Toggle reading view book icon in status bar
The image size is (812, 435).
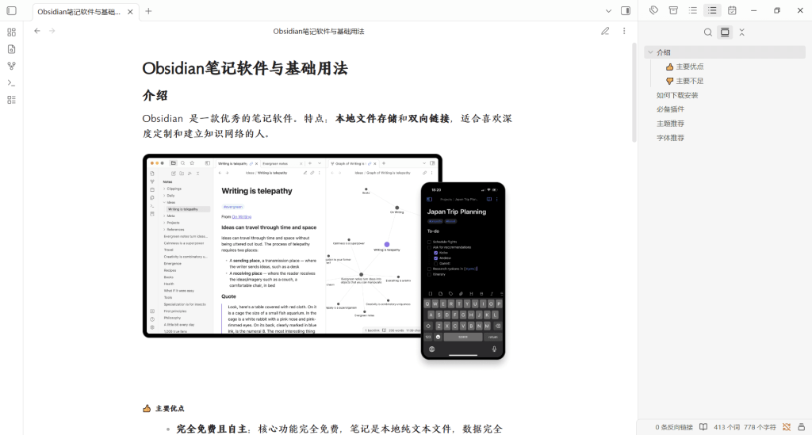point(703,427)
